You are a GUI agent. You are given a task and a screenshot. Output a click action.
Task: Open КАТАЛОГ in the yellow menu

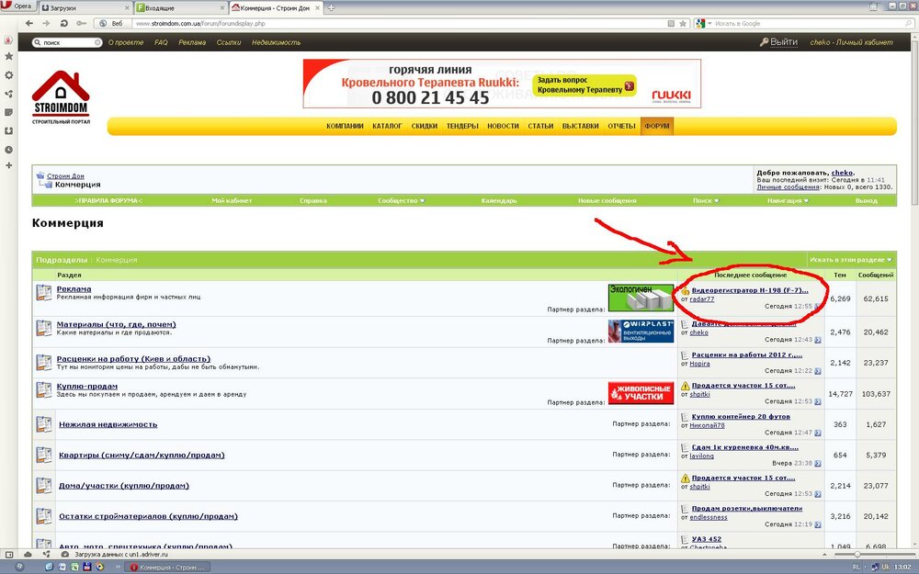pyautogui.click(x=388, y=126)
